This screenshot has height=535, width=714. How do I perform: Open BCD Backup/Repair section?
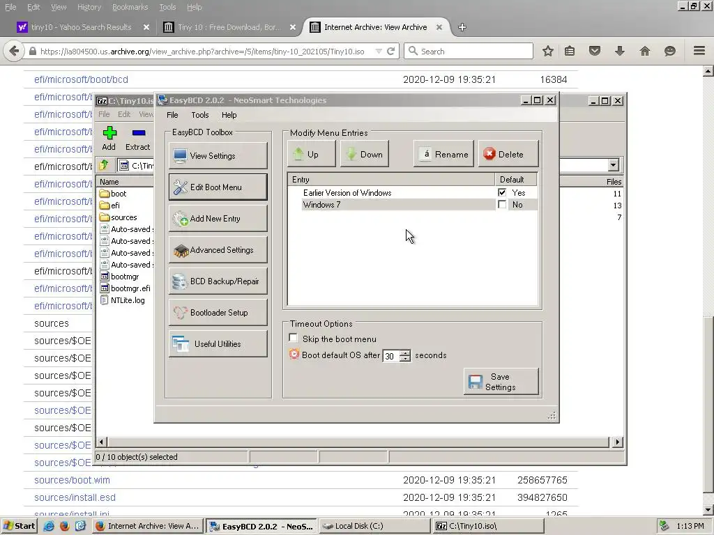tap(218, 281)
